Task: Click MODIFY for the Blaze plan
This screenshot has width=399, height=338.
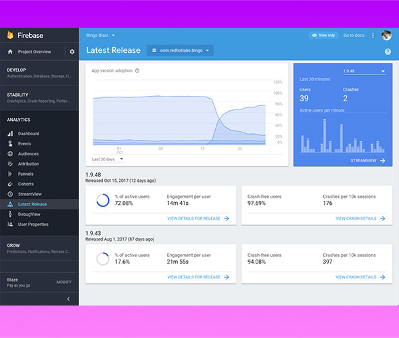Action: point(64,282)
